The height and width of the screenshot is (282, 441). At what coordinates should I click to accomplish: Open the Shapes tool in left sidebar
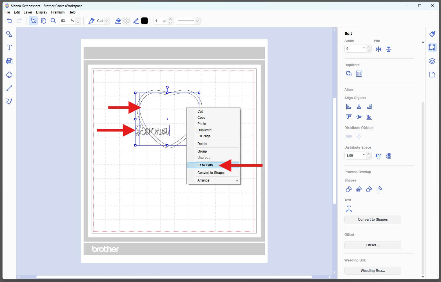coord(9,34)
